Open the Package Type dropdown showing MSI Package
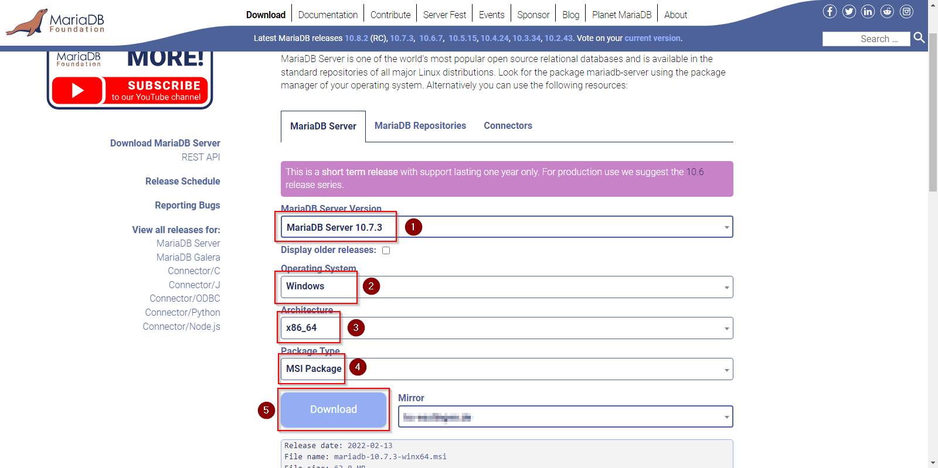This screenshot has height=468, width=938. pos(507,369)
